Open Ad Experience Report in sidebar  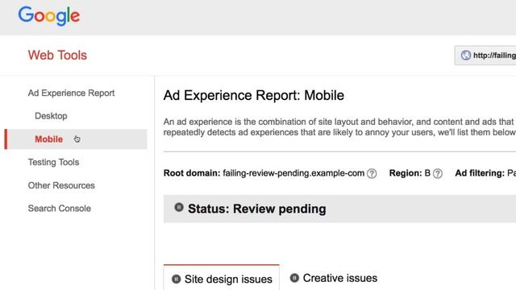[x=71, y=93]
